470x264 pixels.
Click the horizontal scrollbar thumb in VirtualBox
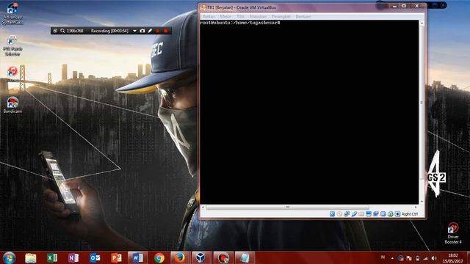pyautogui.click(x=287, y=207)
